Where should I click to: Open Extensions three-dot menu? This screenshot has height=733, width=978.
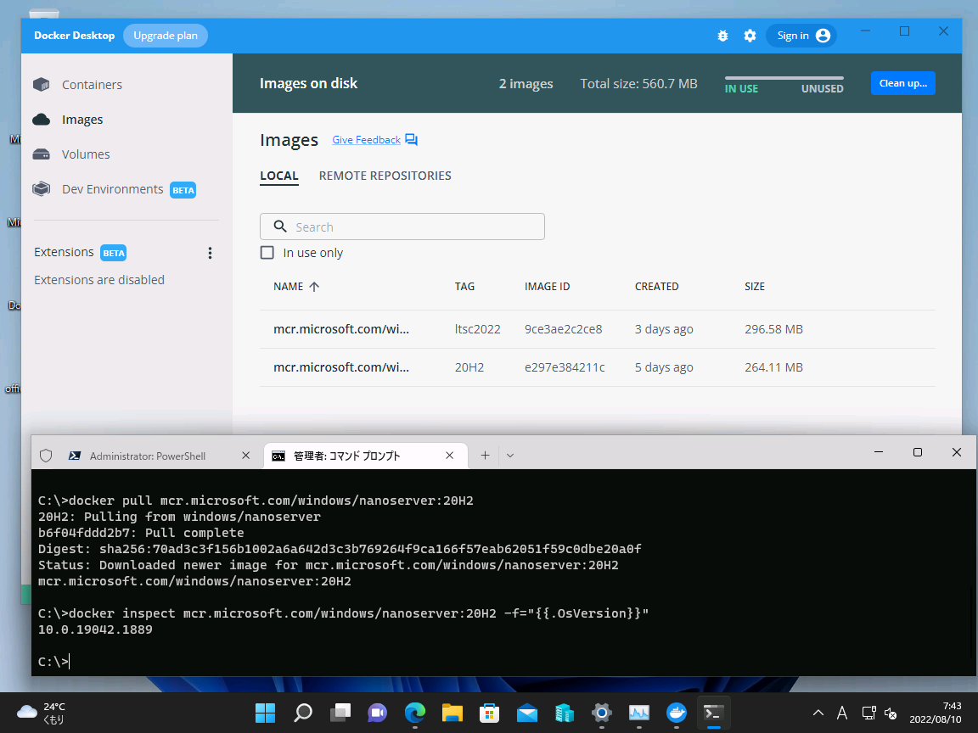[211, 253]
